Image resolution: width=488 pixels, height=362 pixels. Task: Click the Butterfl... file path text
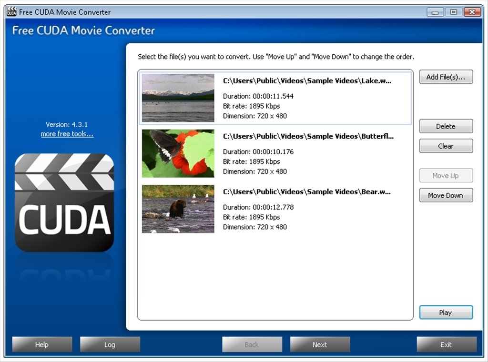pyautogui.click(x=308, y=136)
